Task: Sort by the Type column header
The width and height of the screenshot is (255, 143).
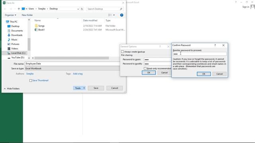Action: pos(108,20)
